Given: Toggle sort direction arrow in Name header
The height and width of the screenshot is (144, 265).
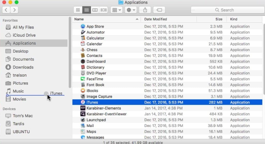Looking at the screenshot, I should (x=137, y=19).
